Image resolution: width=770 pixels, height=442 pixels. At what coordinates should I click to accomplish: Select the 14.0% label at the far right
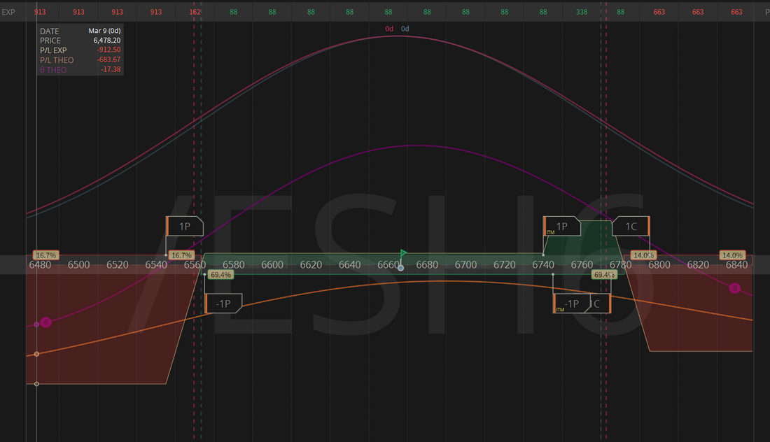pyautogui.click(x=732, y=255)
